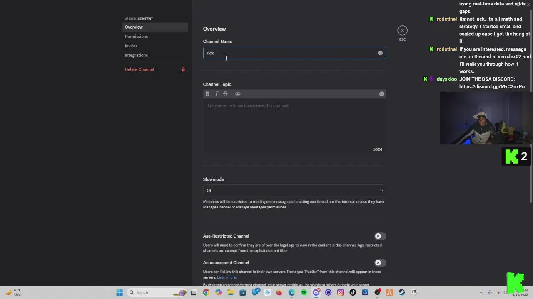
Task: Open the discord.gg/MvC2nxPn link in chat
Action: pyautogui.click(x=492, y=86)
